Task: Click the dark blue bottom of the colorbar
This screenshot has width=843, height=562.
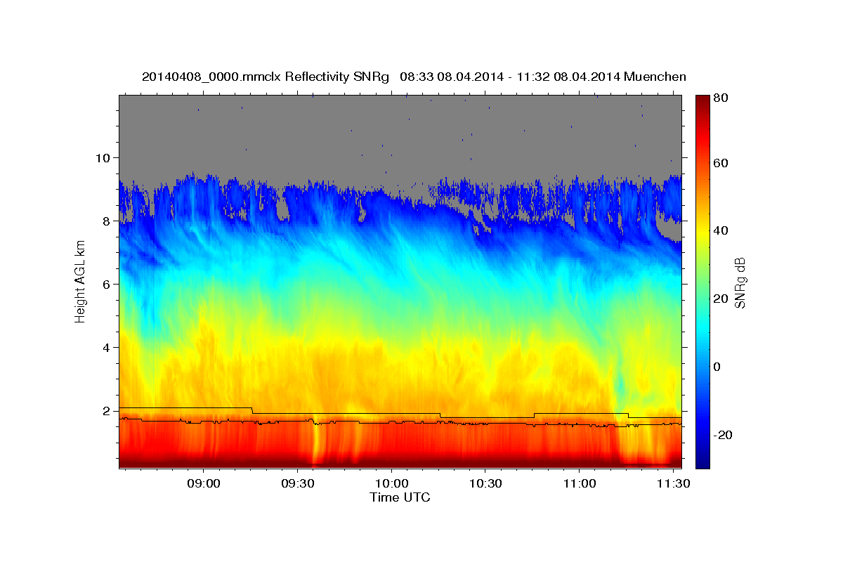Action: click(x=702, y=462)
